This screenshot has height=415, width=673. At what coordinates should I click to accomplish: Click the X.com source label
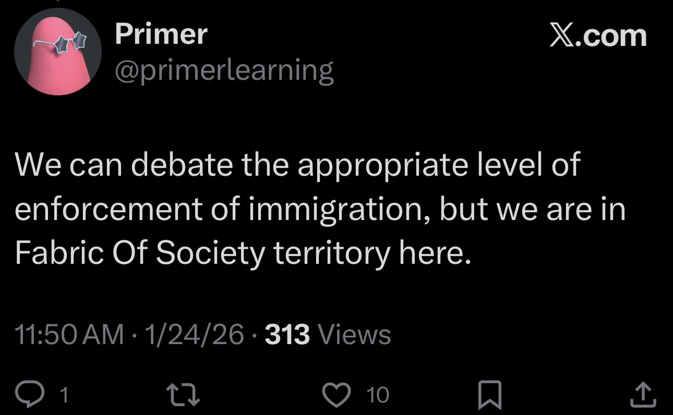pos(598,36)
